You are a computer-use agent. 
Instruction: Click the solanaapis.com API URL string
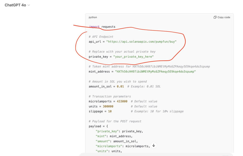141,42
